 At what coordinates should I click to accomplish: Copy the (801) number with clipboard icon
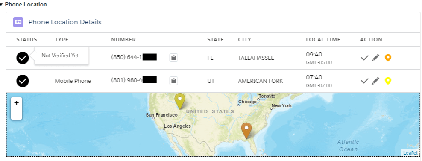[173, 81]
